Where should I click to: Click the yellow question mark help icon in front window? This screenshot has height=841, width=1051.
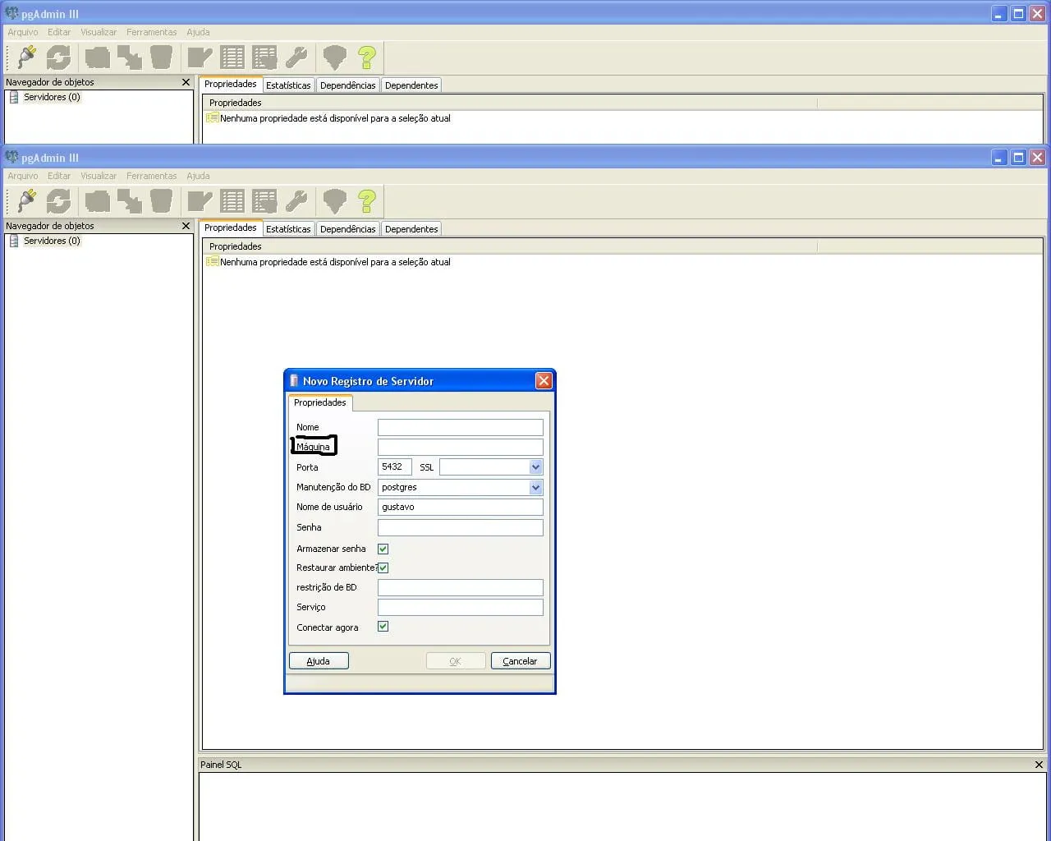tap(367, 200)
